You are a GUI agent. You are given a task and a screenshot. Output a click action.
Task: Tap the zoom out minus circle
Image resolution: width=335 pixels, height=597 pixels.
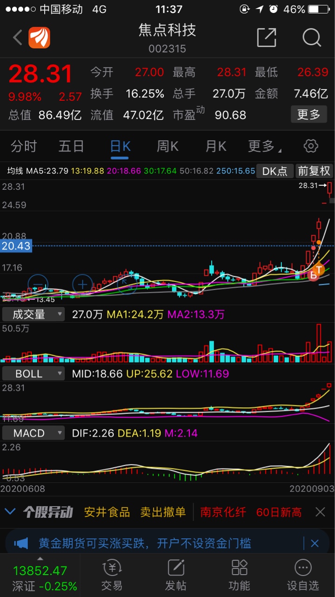38,284
